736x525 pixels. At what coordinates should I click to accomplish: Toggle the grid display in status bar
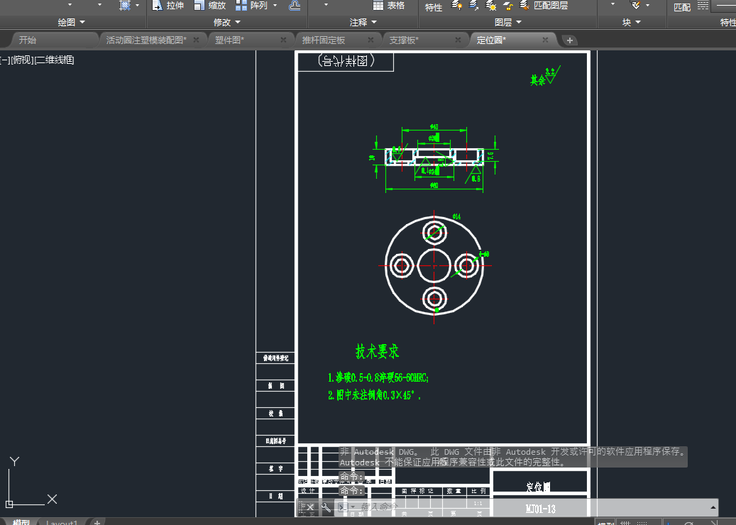click(x=626, y=522)
